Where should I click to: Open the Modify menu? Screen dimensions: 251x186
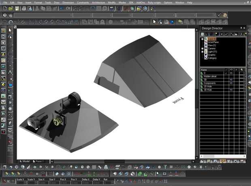pos(112,2)
